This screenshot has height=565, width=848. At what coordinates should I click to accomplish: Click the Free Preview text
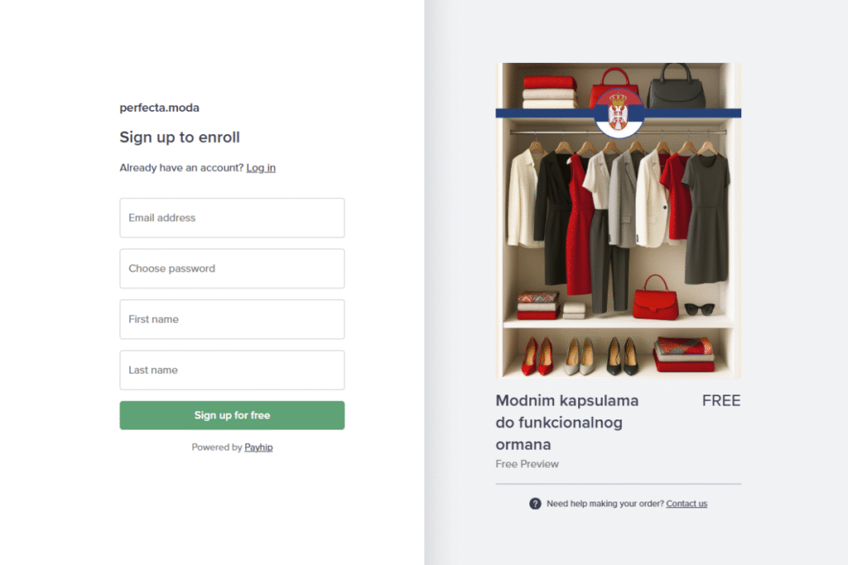pyautogui.click(x=527, y=464)
